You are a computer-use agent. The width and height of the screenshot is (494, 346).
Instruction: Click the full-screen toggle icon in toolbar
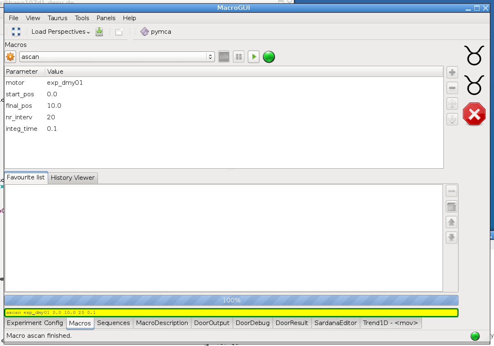(16, 32)
